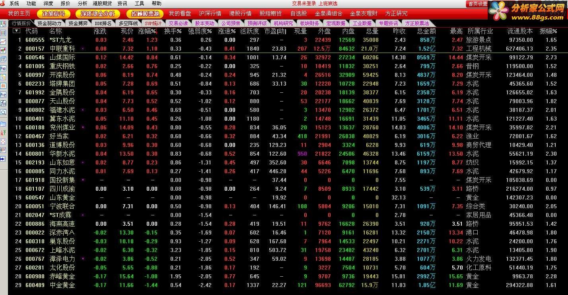
Task: Click the F10 company info sidebar icon
Action: (x=3, y=68)
